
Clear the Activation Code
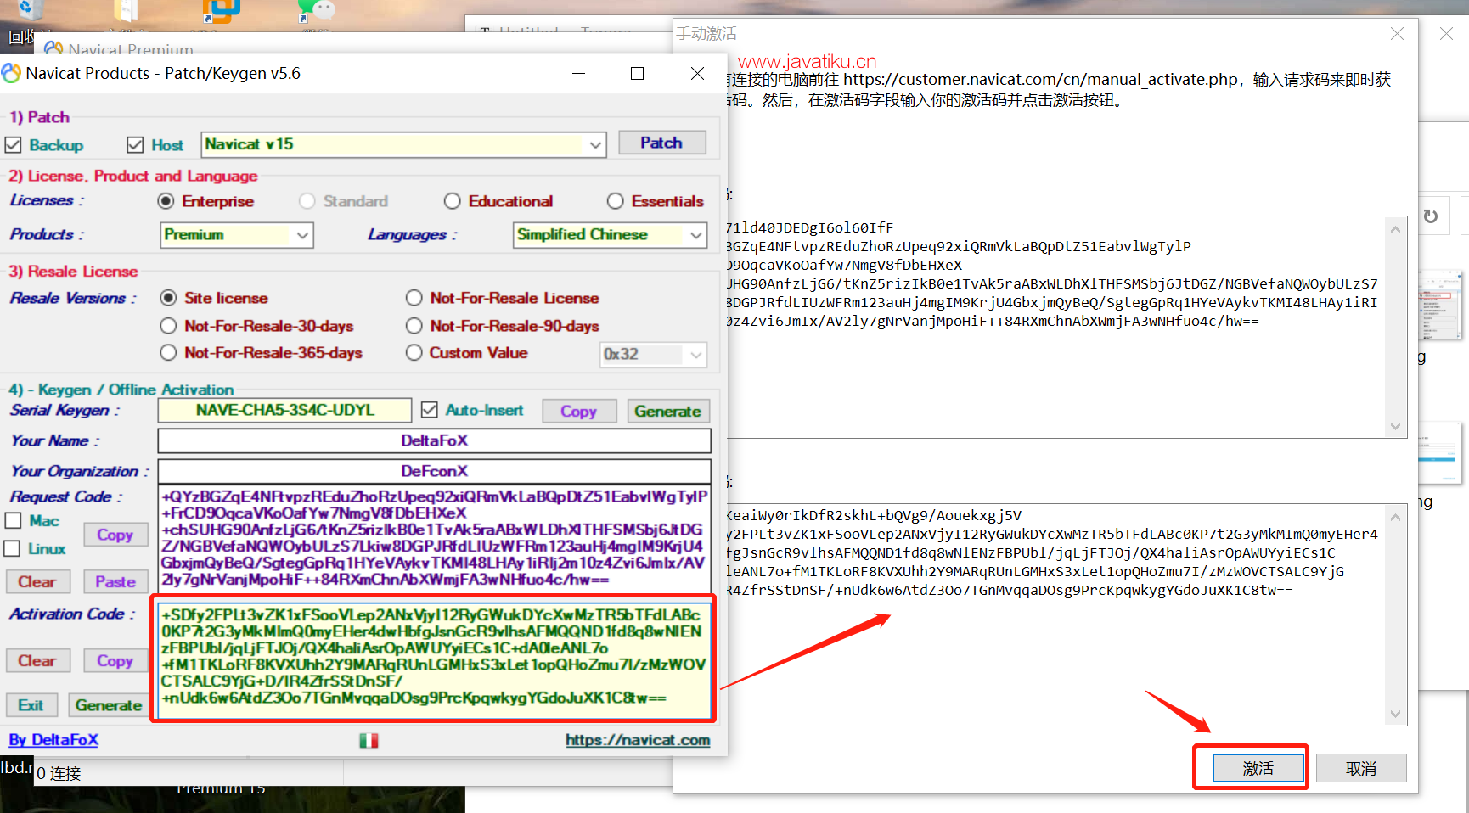[37, 660]
